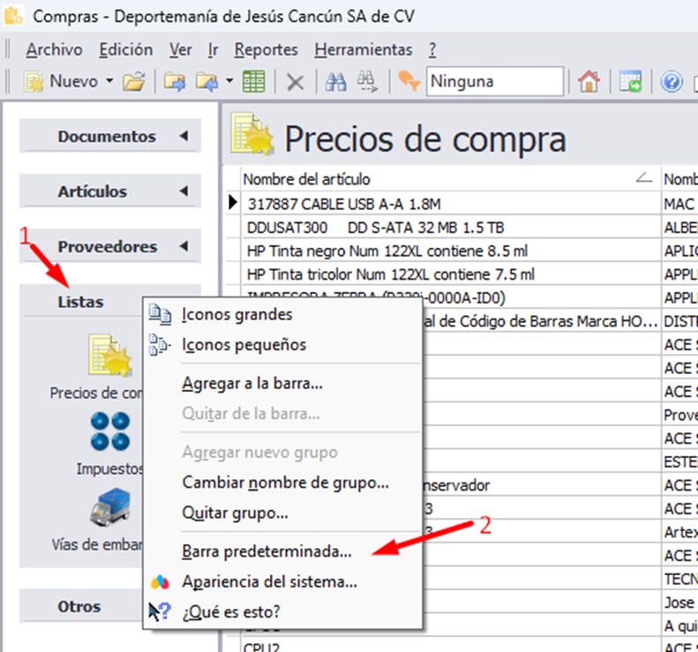698x652 pixels.
Task: Click the blue help question icon
Action: coord(672,82)
